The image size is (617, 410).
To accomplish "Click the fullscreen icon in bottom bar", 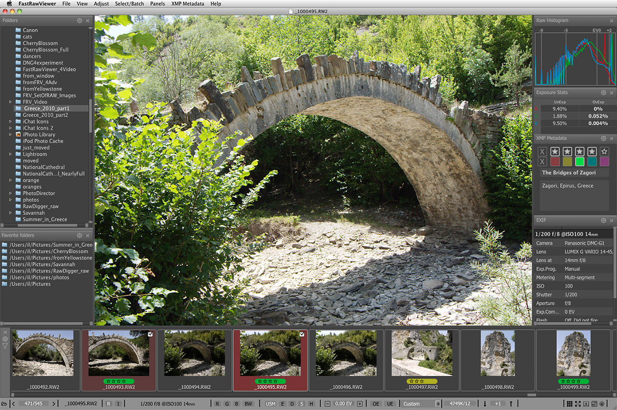I will pos(578,404).
